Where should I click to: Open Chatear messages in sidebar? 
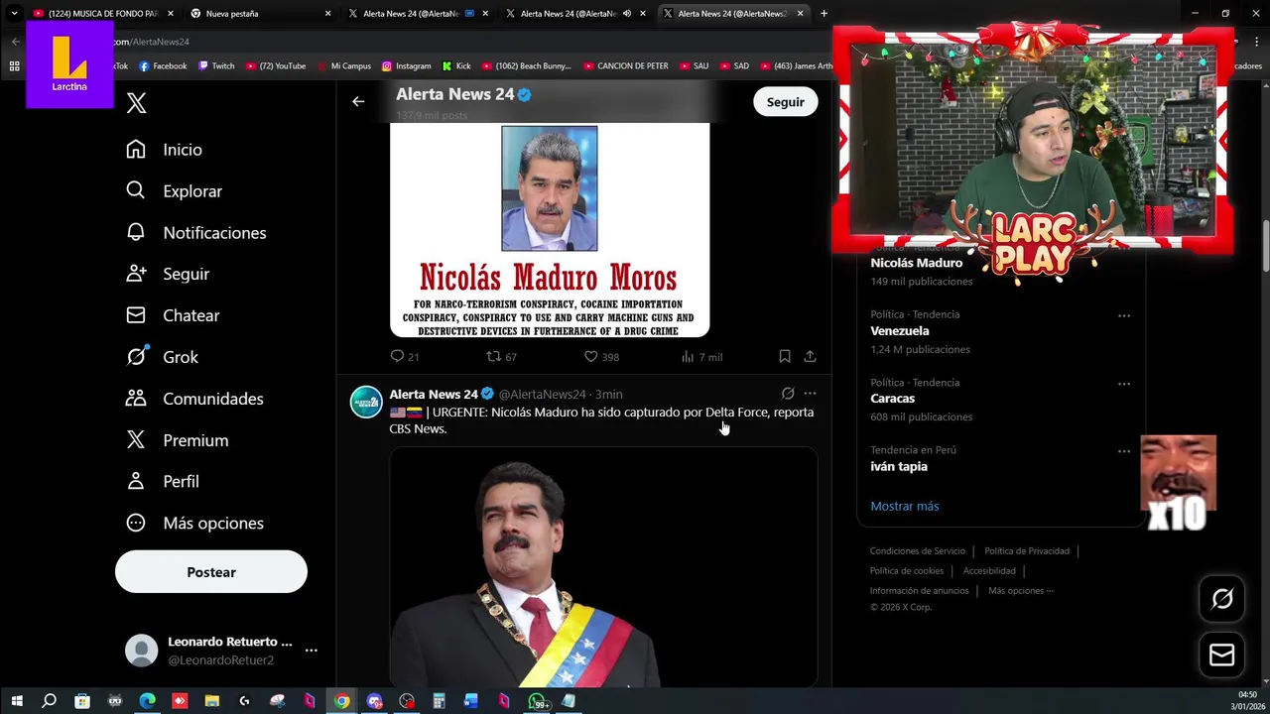(173, 315)
